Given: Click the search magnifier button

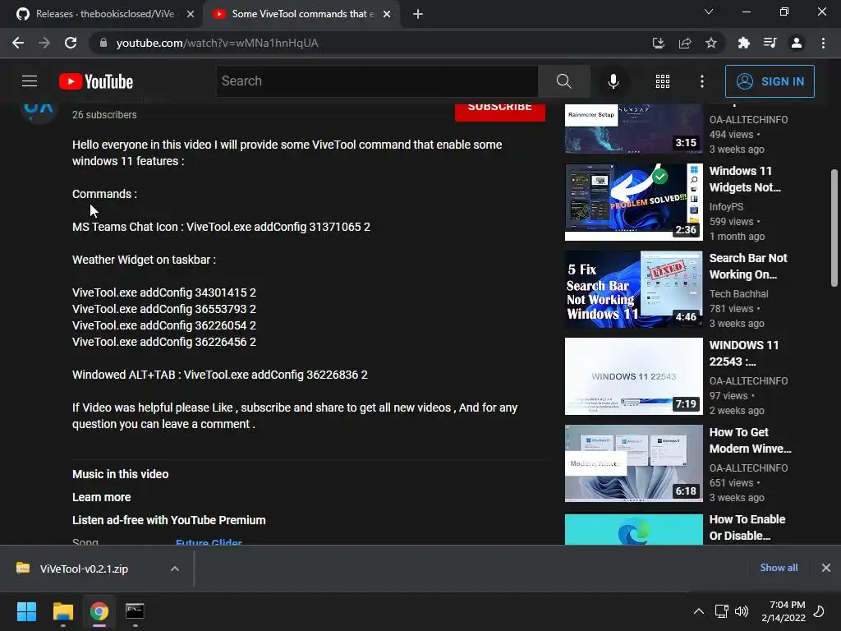Looking at the screenshot, I should (x=563, y=81).
